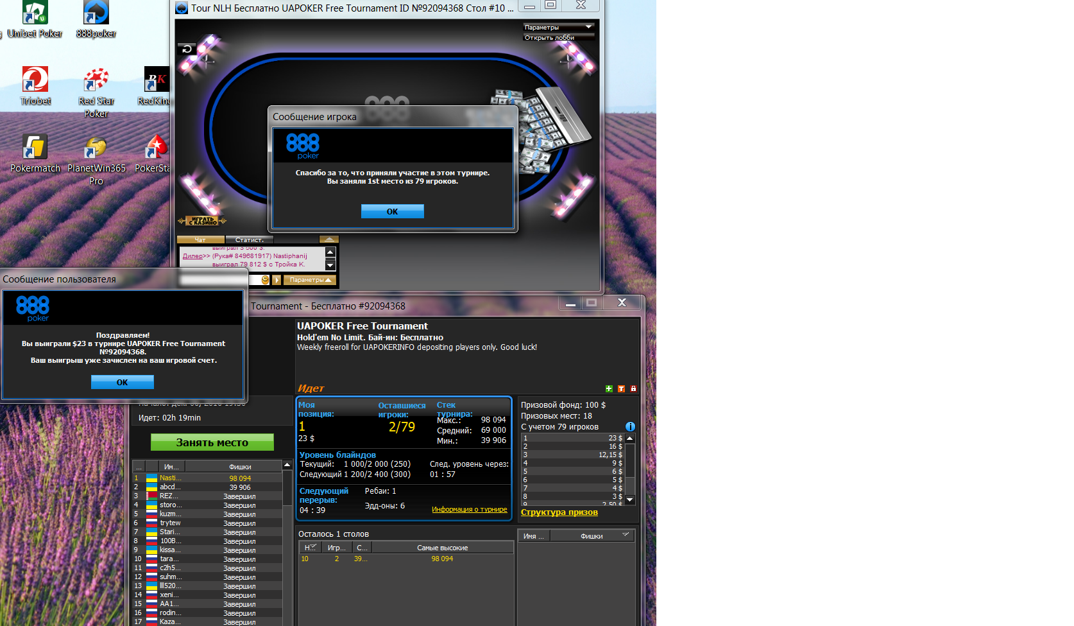Select prize row 3 showing 12,15 $
Viewport: 1074px width, 626px height.
coord(573,455)
